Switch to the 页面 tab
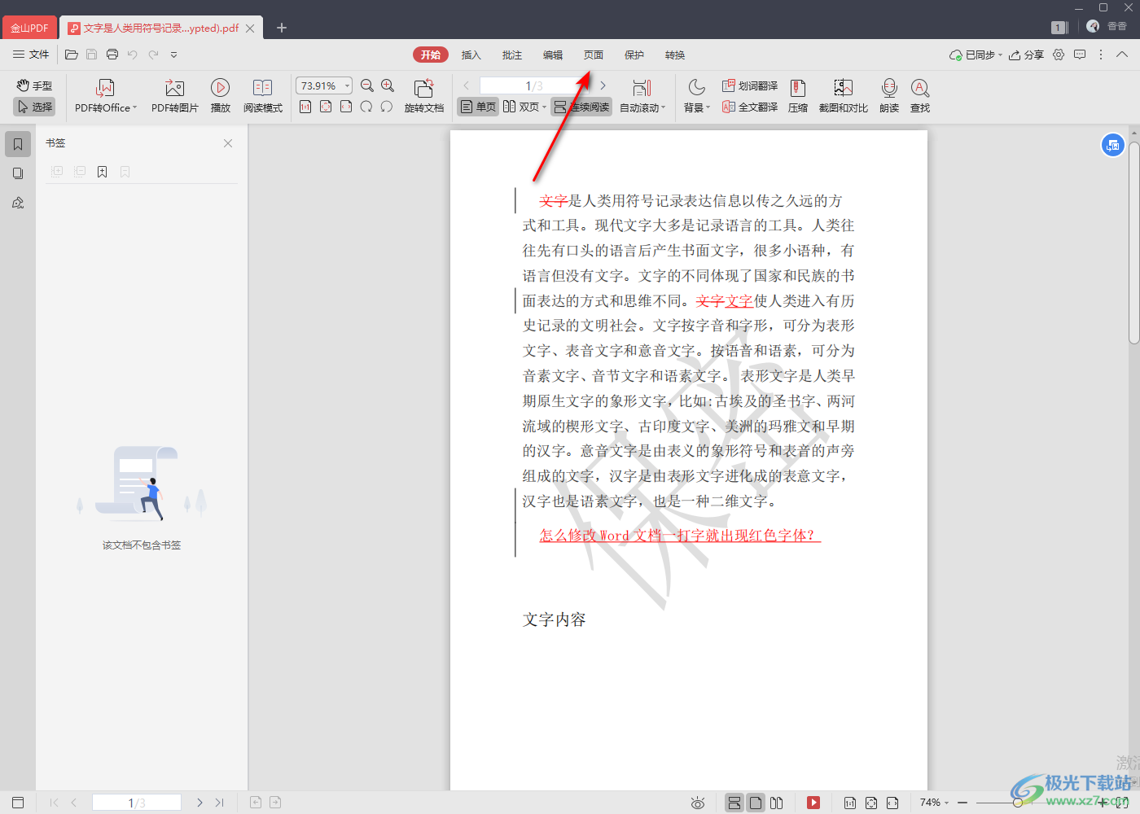The width and height of the screenshot is (1140, 814). (x=594, y=55)
